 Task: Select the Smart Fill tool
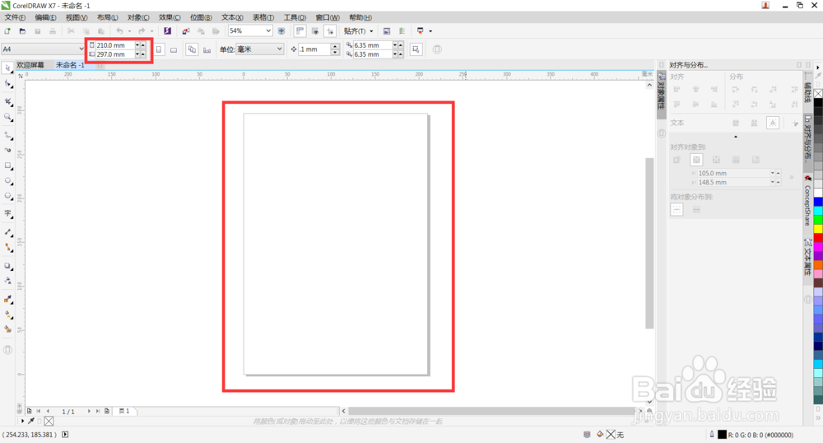8,329
